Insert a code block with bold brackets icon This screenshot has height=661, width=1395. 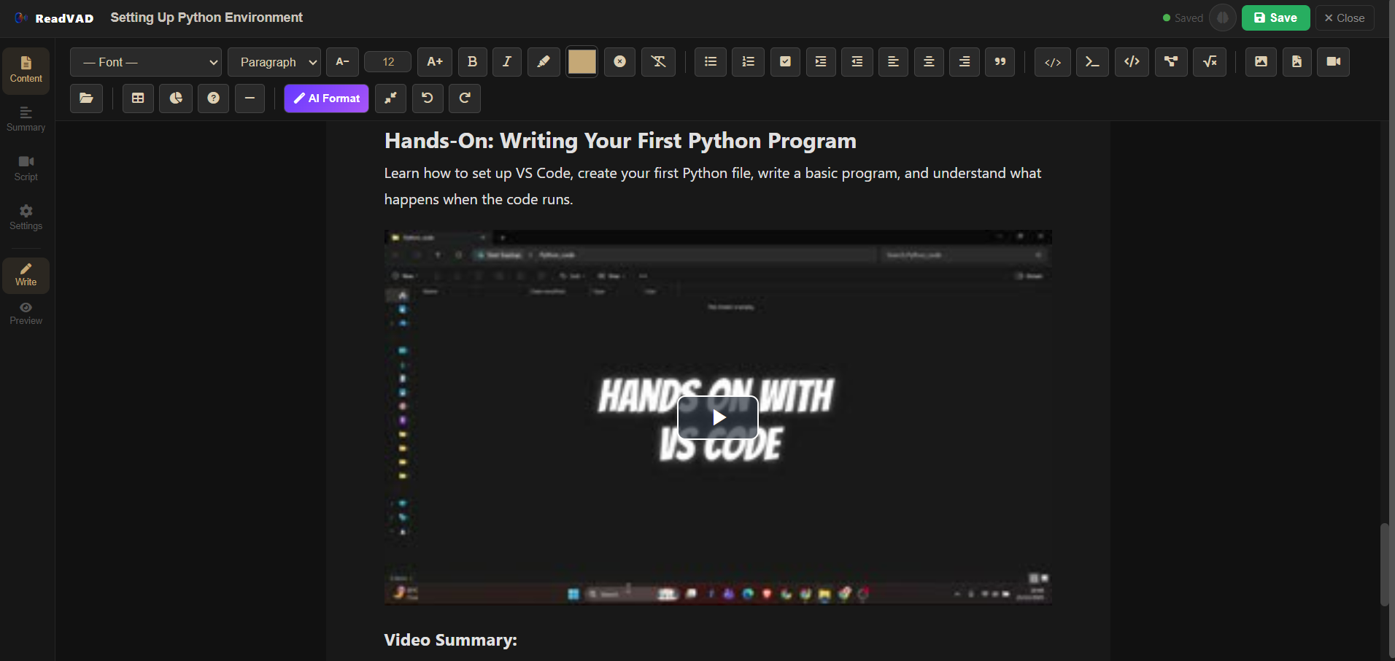click(1132, 62)
